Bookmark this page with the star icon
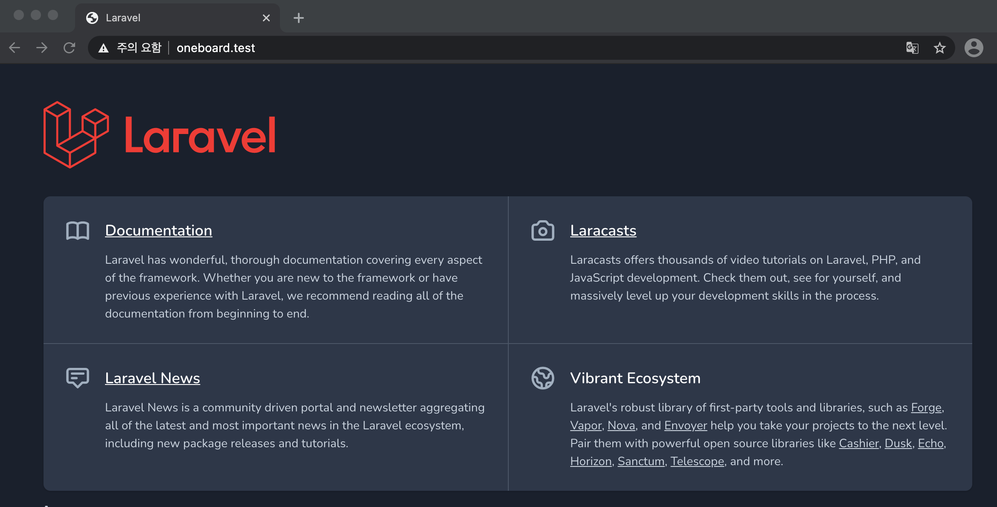 [939, 48]
